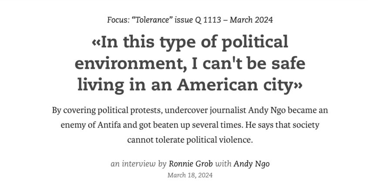This screenshot has height=184, width=368.
Task: Click "undercover journalist" phrase in summary
Action: point(206,110)
